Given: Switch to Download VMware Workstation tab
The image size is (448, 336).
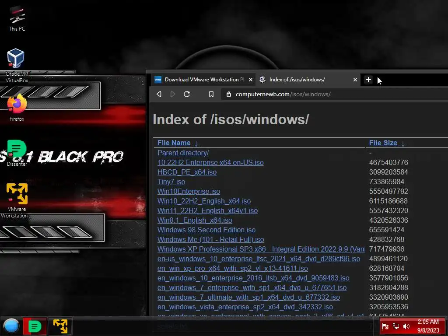Looking at the screenshot, I should point(204,80).
